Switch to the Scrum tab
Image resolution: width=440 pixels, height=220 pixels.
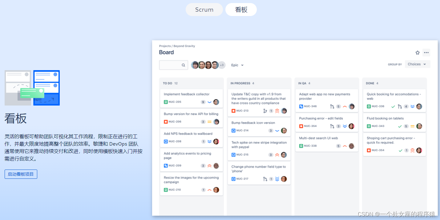click(204, 10)
